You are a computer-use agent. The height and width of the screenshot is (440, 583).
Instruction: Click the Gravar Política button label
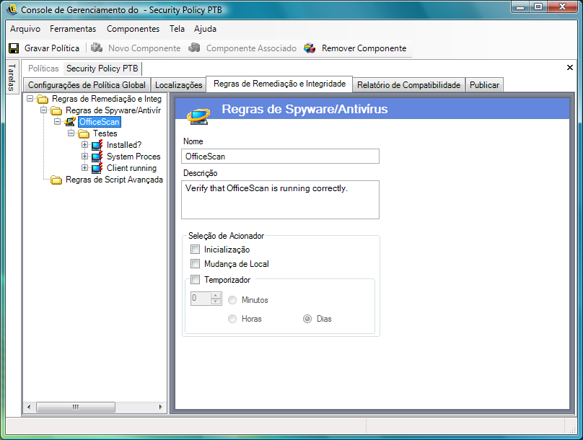pos(52,48)
